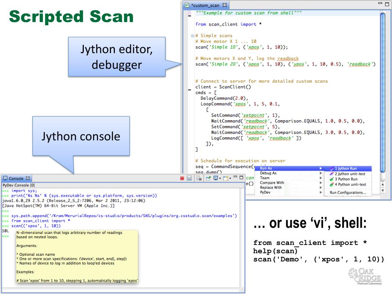This screenshot has height=294, width=392.
Task: Click the save console session icon
Action: (189, 178)
